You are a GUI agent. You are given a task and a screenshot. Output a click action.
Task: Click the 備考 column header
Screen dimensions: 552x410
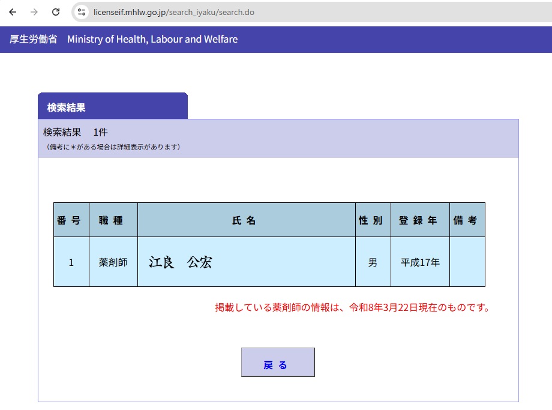click(x=466, y=220)
